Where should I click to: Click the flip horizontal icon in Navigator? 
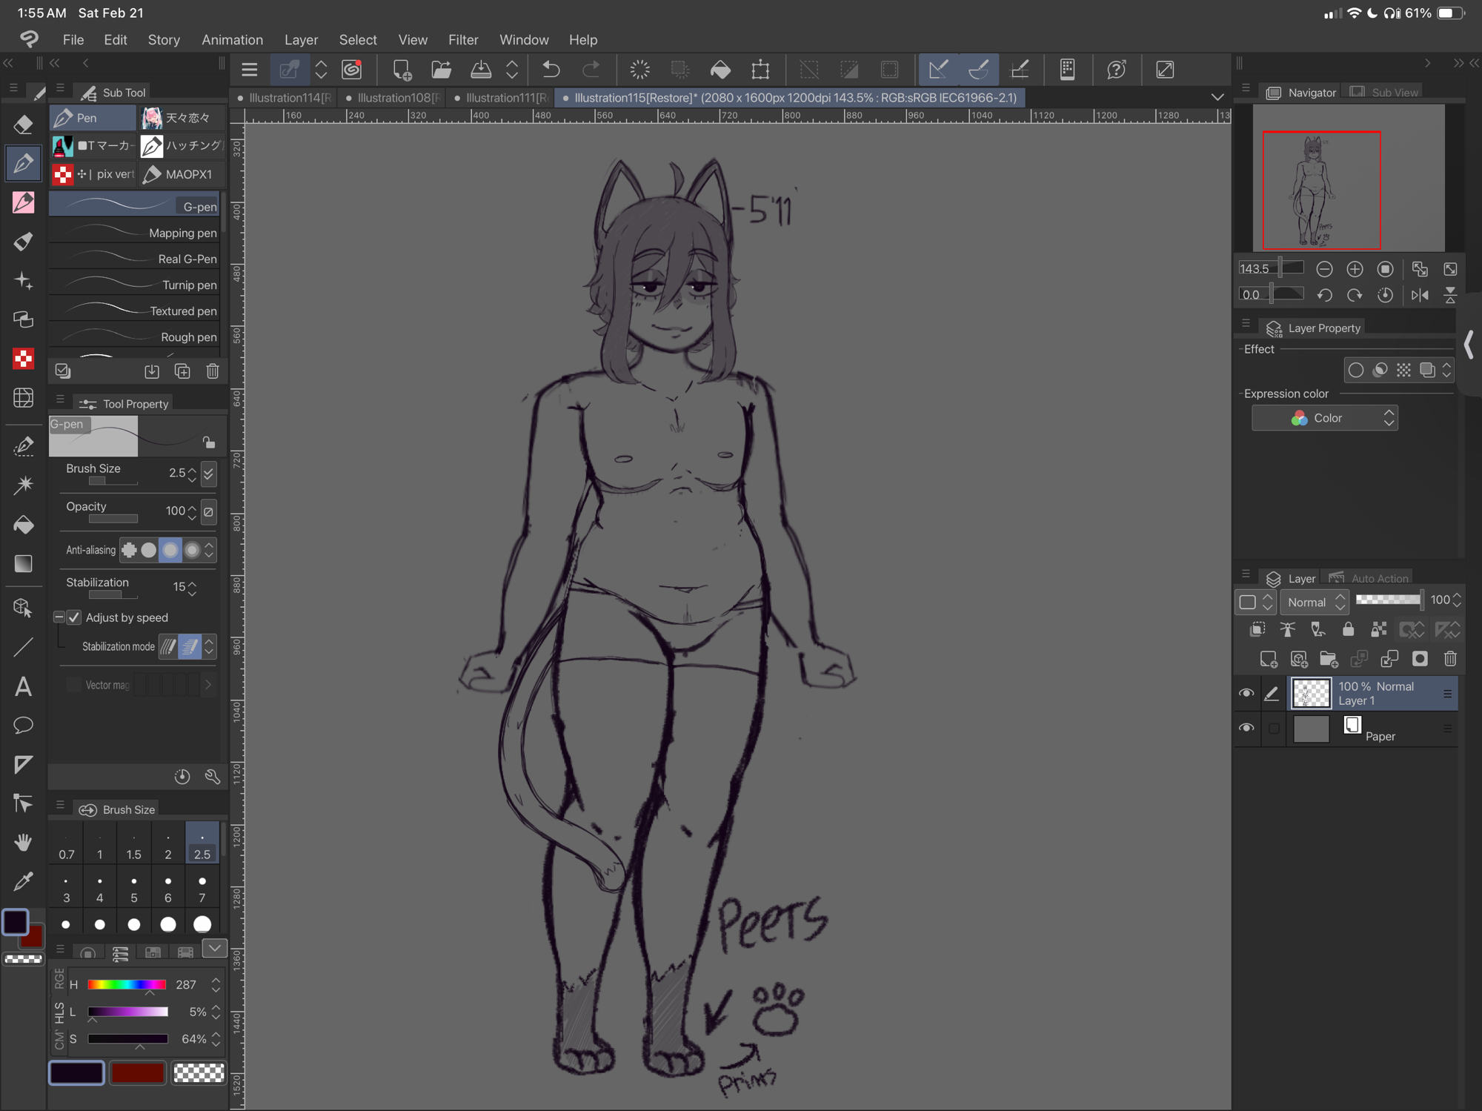point(1420,295)
